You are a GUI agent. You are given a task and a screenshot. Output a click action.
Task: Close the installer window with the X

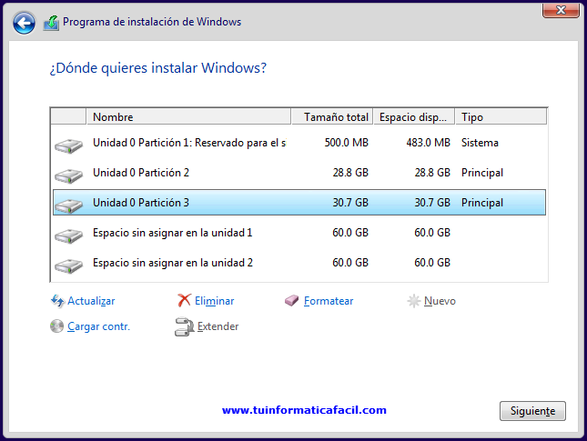pos(561,10)
